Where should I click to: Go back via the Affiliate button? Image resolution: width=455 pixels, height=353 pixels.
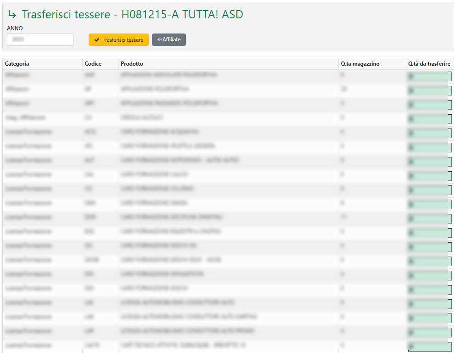click(x=169, y=40)
